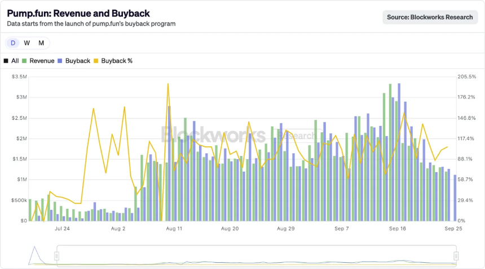
Task: Switch to the M monthly interval
Action: click(x=41, y=43)
